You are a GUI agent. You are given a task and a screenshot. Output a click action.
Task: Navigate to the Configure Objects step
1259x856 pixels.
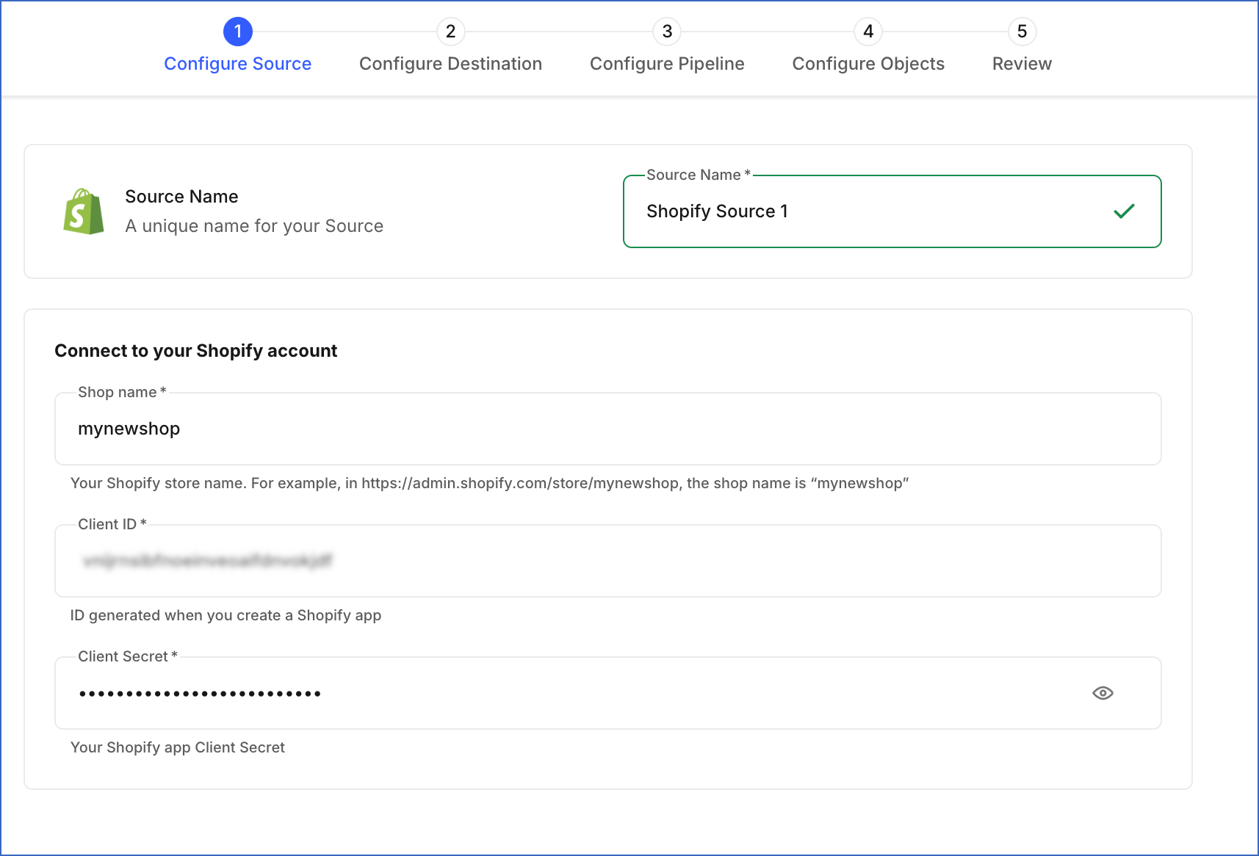click(x=867, y=63)
